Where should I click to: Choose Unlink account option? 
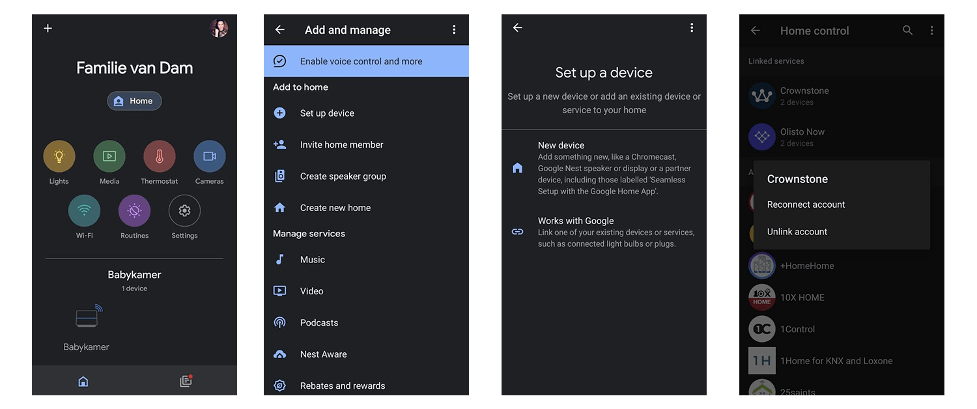(797, 232)
